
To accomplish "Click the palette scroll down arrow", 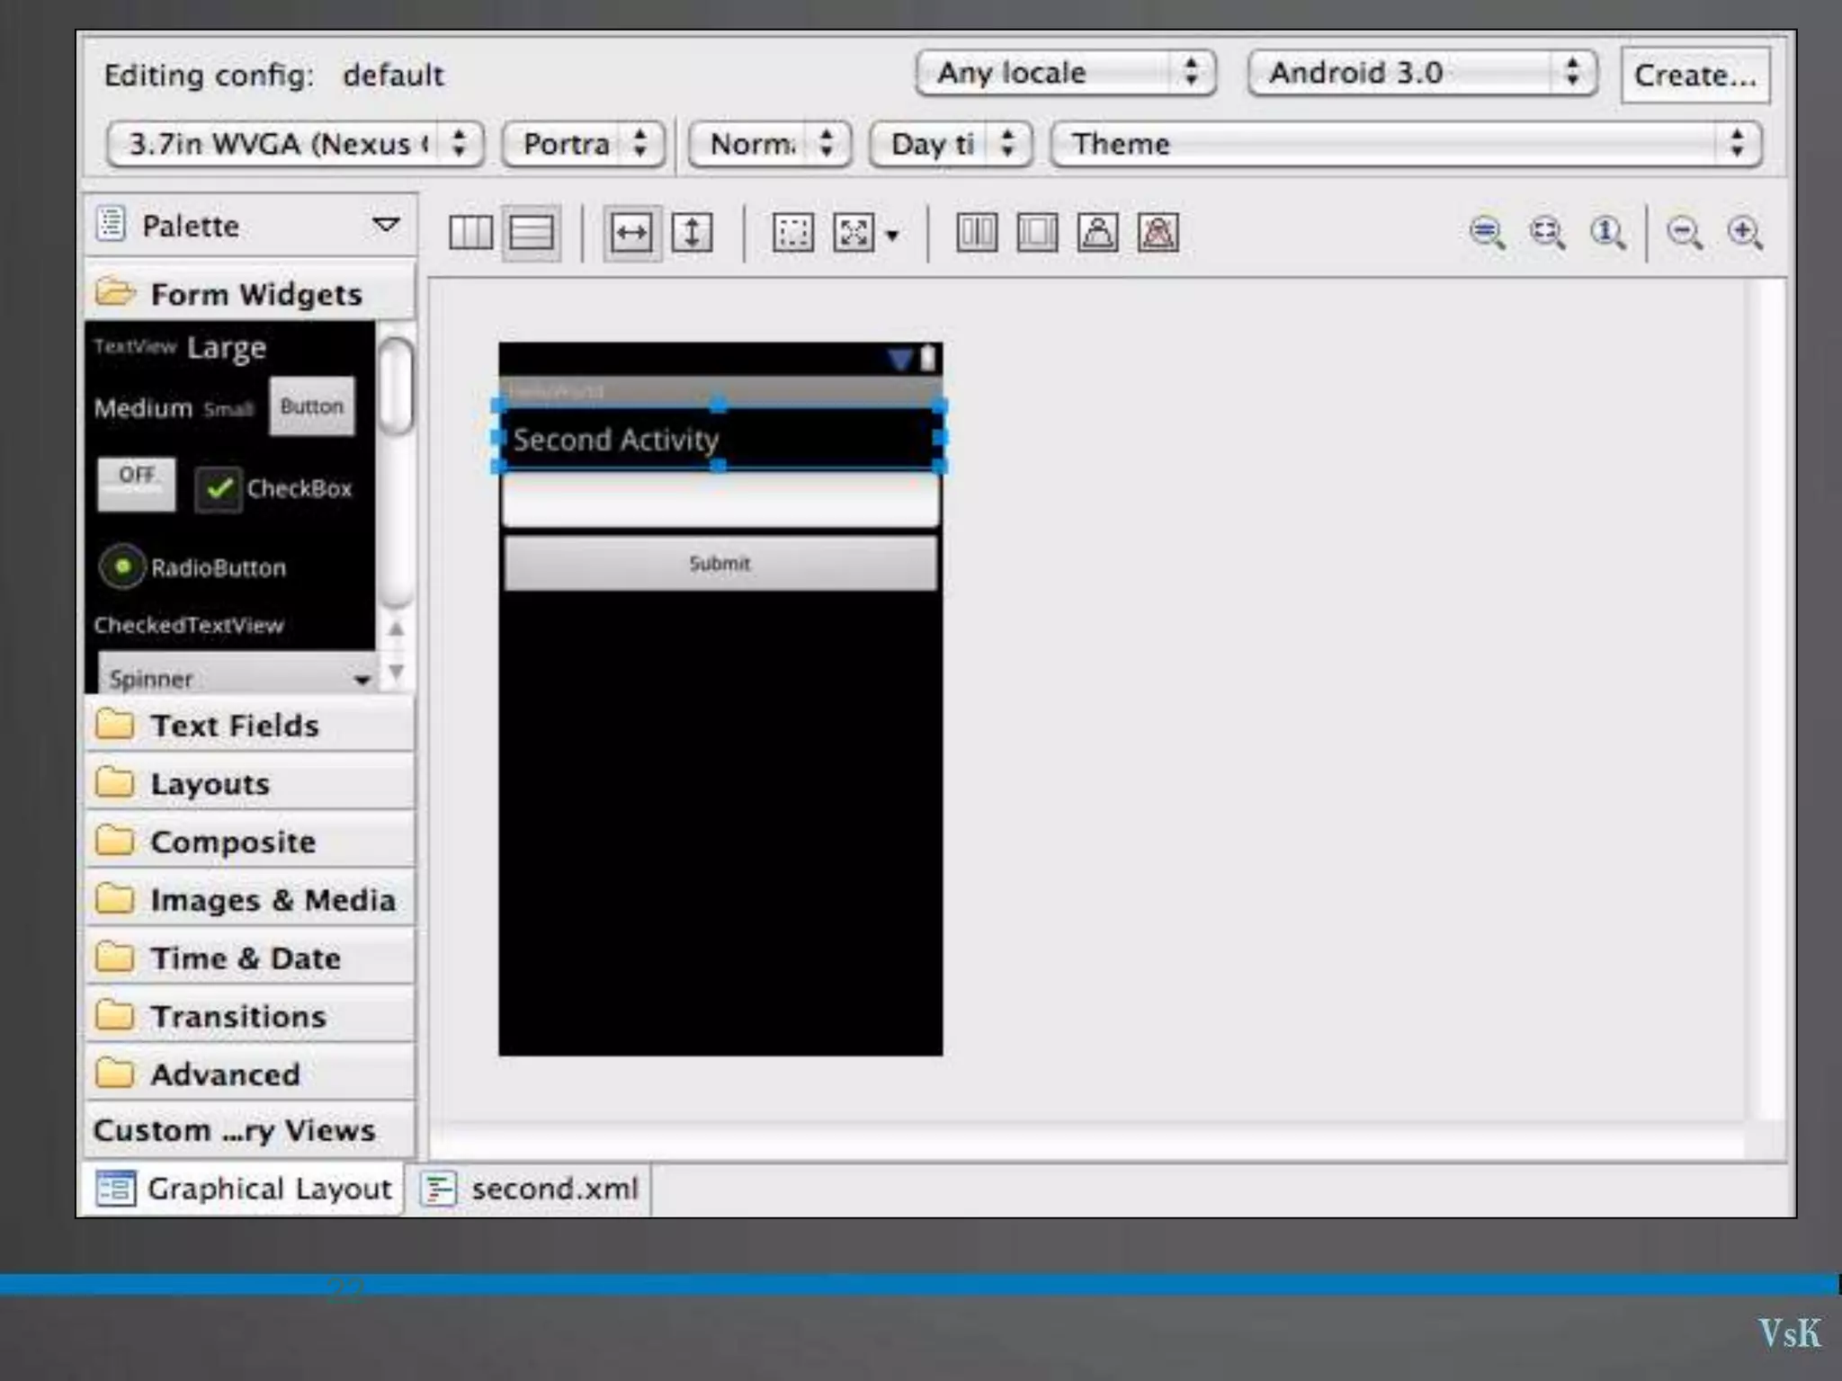I will (x=396, y=672).
